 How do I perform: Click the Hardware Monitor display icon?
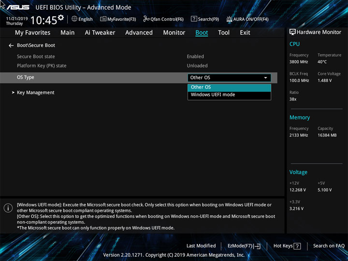point(292,32)
